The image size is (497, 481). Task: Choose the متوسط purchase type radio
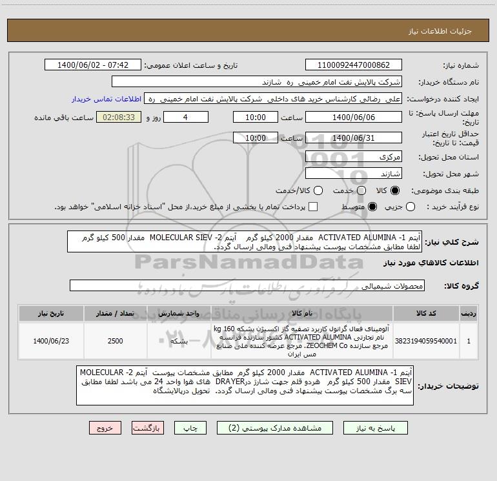[372, 207]
